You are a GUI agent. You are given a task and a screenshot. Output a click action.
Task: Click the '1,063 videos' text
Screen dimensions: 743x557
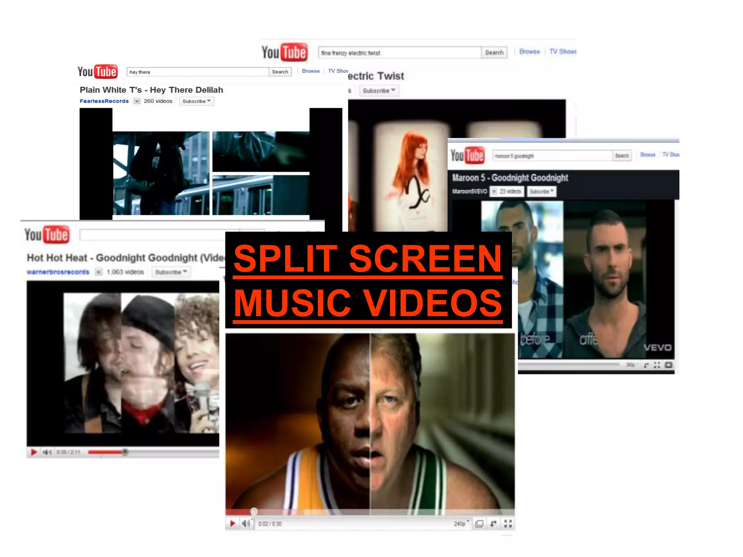[125, 272]
